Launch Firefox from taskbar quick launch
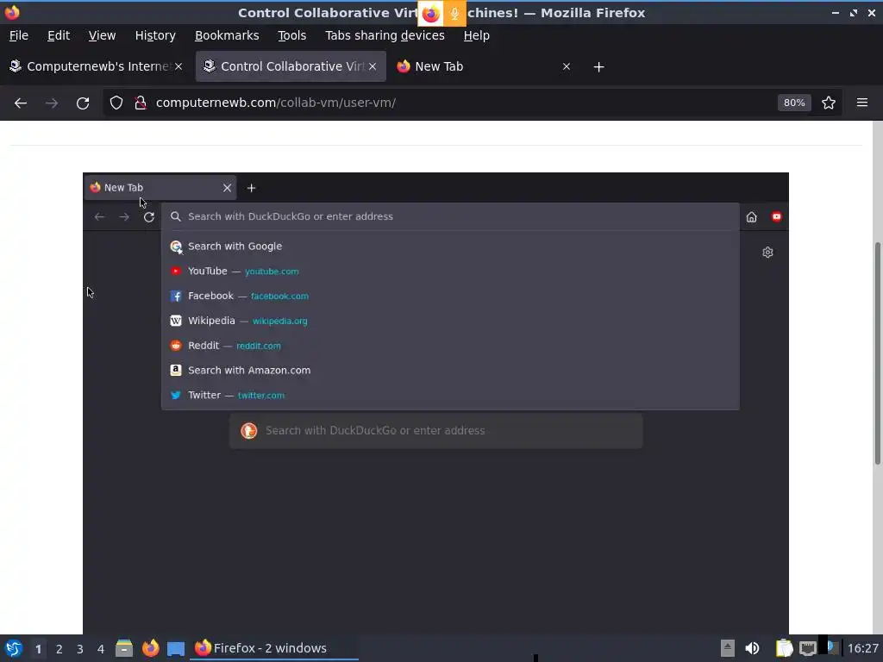The height and width of the screenshot is (662, 883). pos(150,648)
